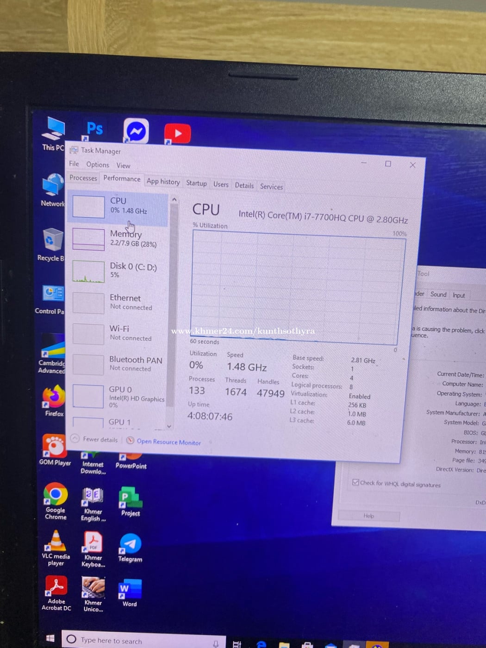Switch to the Processes tab
The image size is (486, 648).
click(83, 178)
